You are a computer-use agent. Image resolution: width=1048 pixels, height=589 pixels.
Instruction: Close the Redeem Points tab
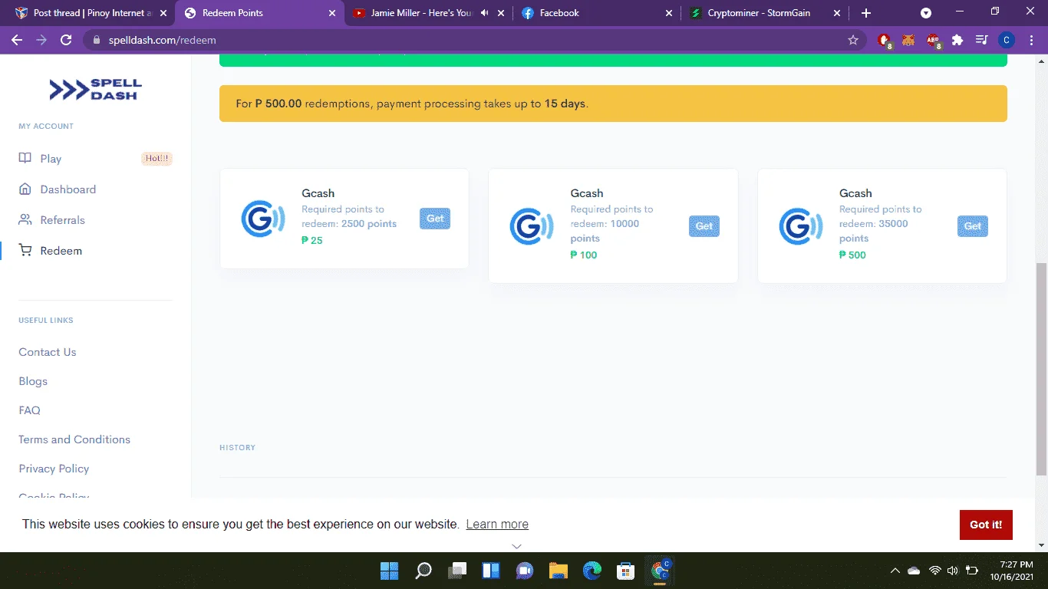pyautogui.click(x=331, y=13)
